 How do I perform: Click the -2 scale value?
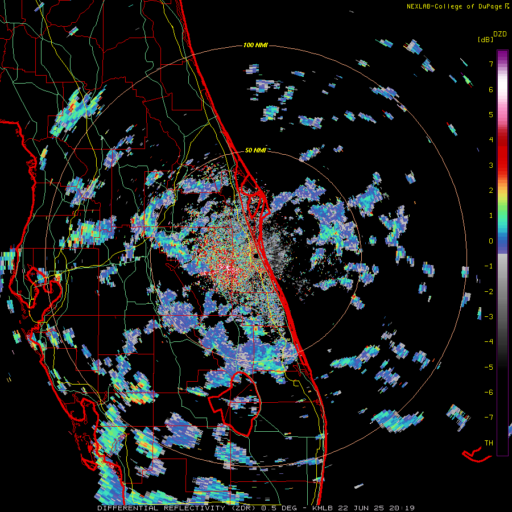489,292
